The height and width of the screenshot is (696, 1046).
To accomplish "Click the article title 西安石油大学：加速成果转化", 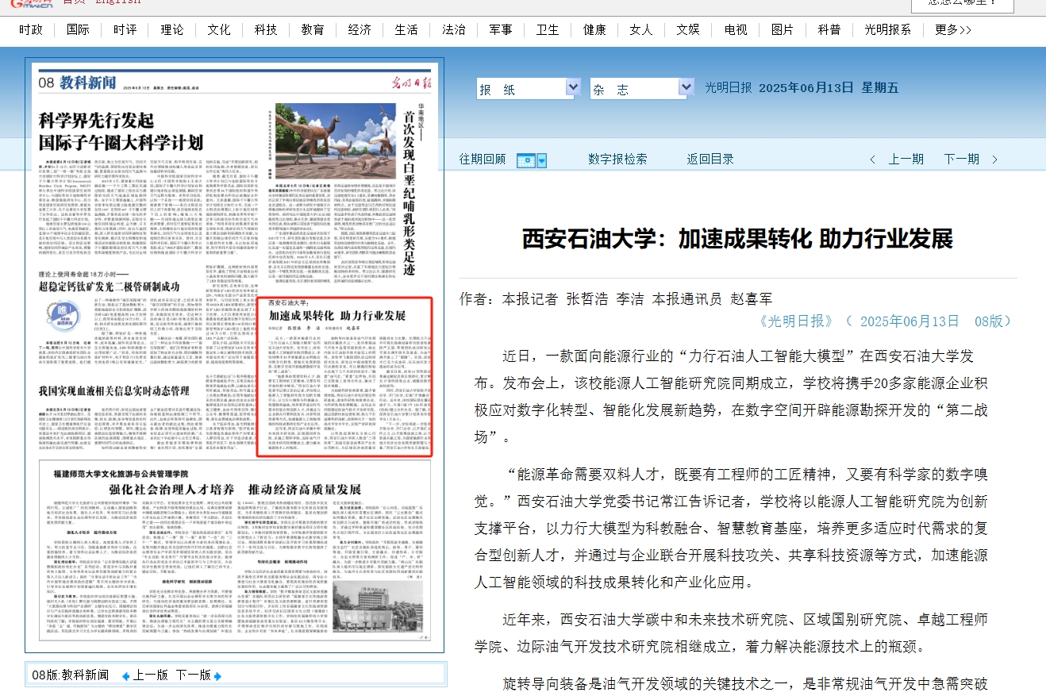I will coord(736,238).
